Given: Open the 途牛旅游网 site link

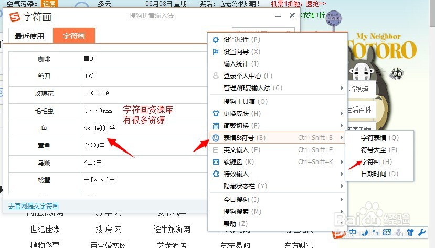Looking at the screenshot, I should tap(172, 230).
